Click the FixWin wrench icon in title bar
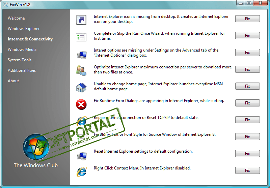The image size is (270, 188). [5, 5]
